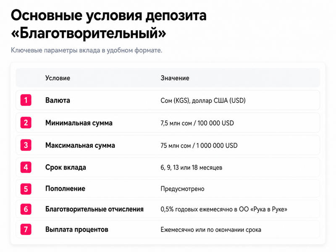The width and height of the screenshot is (336, 252).
Task: Click the Значение column header
Action: click(x=175, y=78)
